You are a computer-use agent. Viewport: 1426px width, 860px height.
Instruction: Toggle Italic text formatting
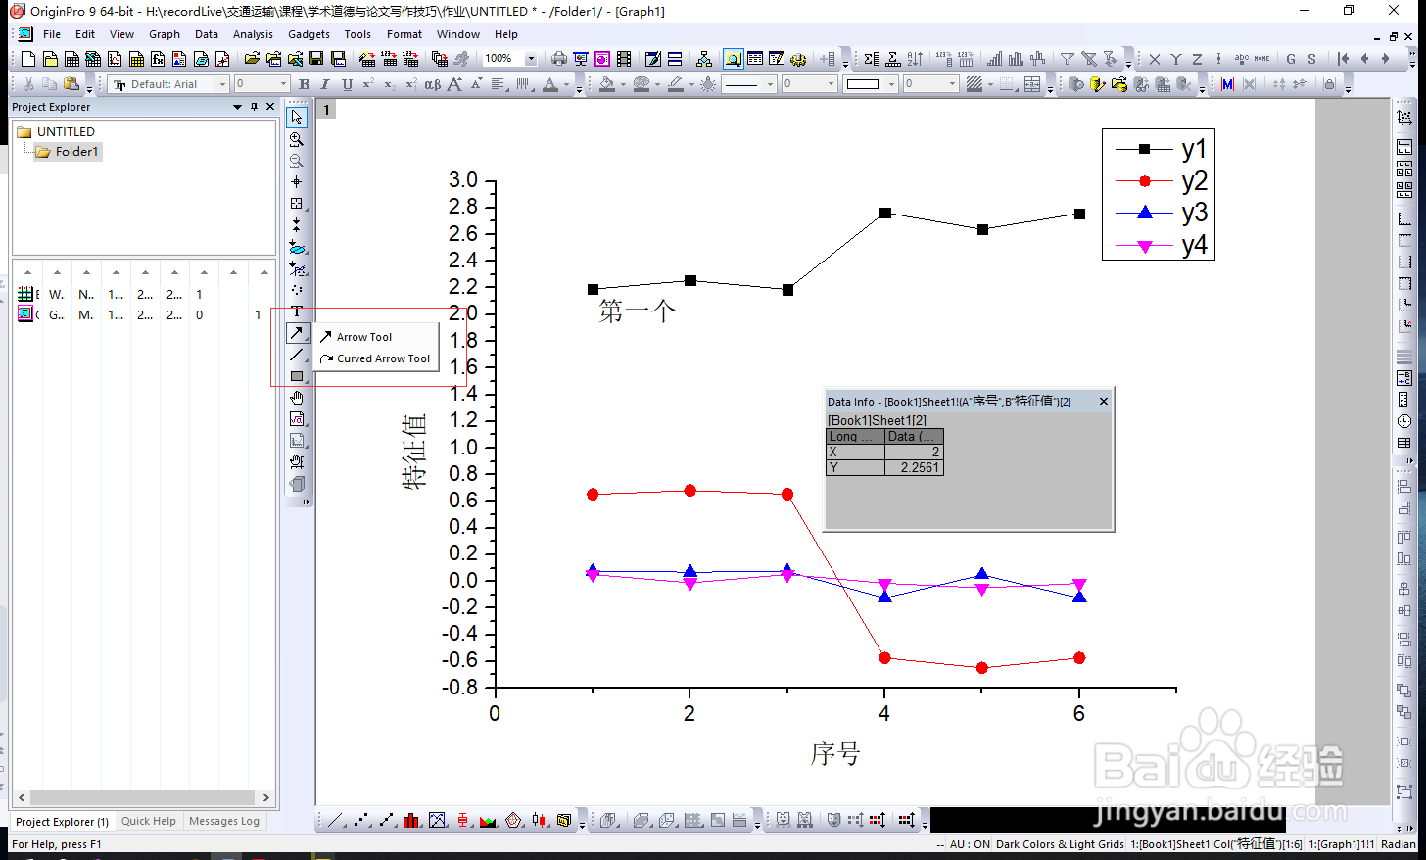point(325,84)
